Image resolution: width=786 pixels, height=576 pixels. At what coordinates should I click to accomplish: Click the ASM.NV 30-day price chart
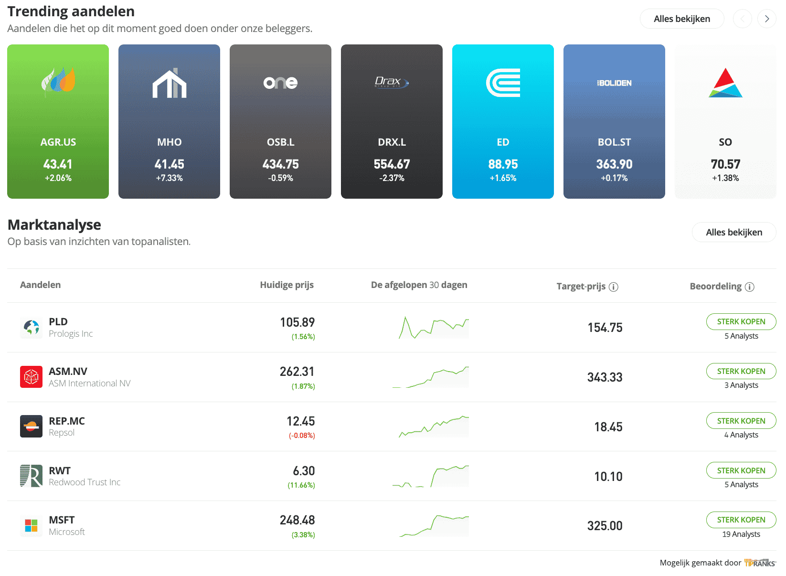pos(431,377)
